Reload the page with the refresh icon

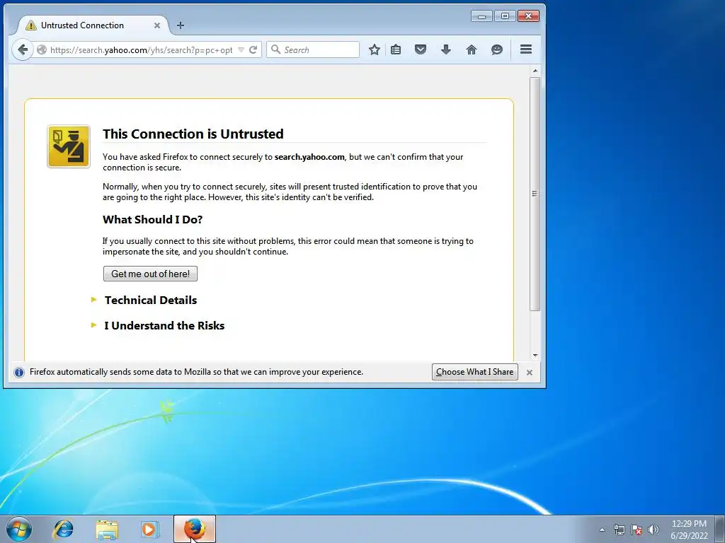coord(253,50)
